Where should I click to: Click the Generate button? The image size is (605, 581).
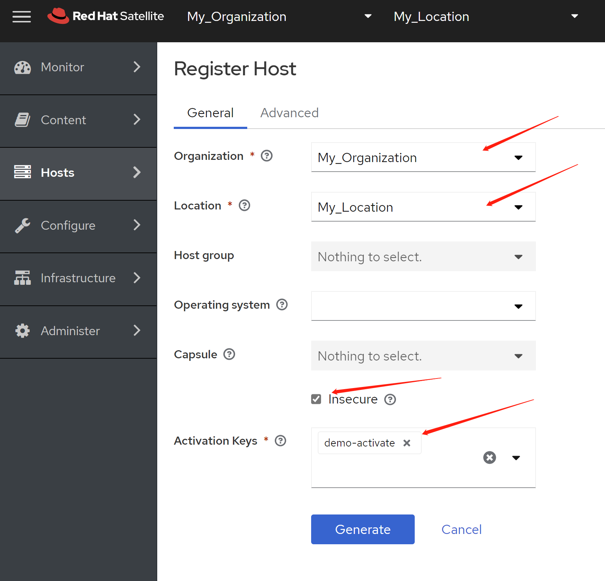(363, 529)
